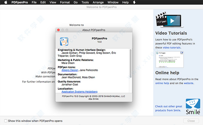The height and width of the screenshot is (125, 203).
Task: Open Check out other great products link
Action: pyautogui.click(x=168, y=108)
